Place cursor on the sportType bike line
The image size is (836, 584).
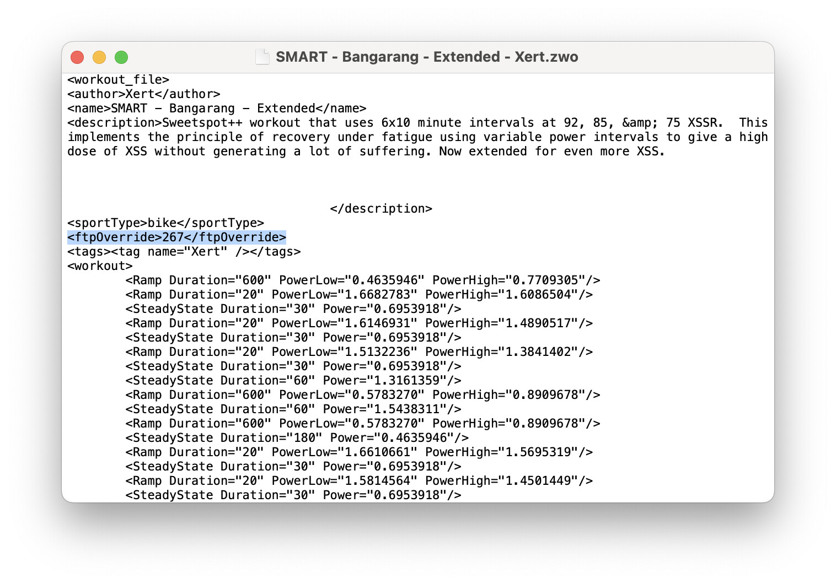(165, 223)
